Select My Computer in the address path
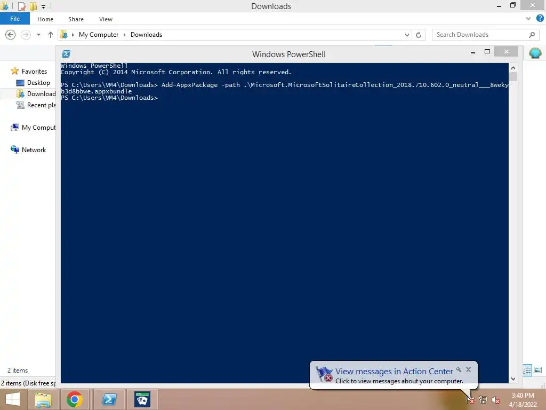The width and height of the screenshot is (546, 410). [99, 35]
